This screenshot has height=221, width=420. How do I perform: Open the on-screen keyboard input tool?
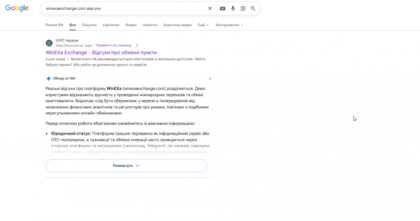click(223, 9)
